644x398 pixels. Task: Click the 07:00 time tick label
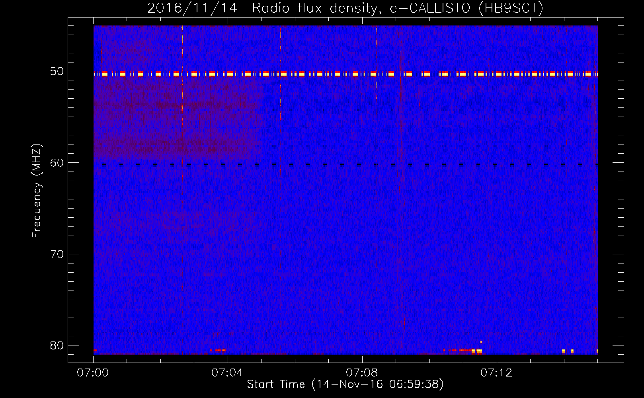93,373
